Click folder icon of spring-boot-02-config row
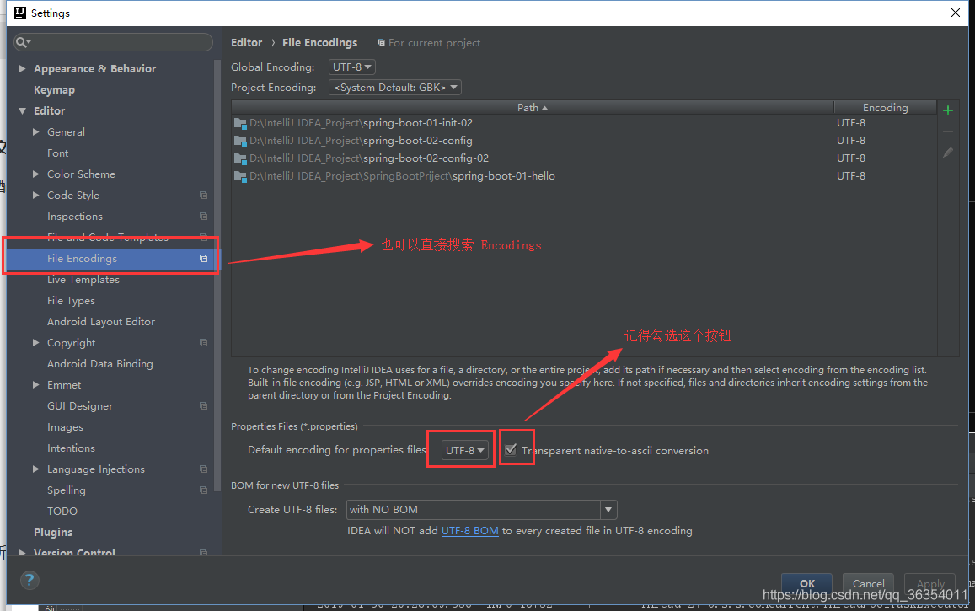 click(x=240, y=141)
